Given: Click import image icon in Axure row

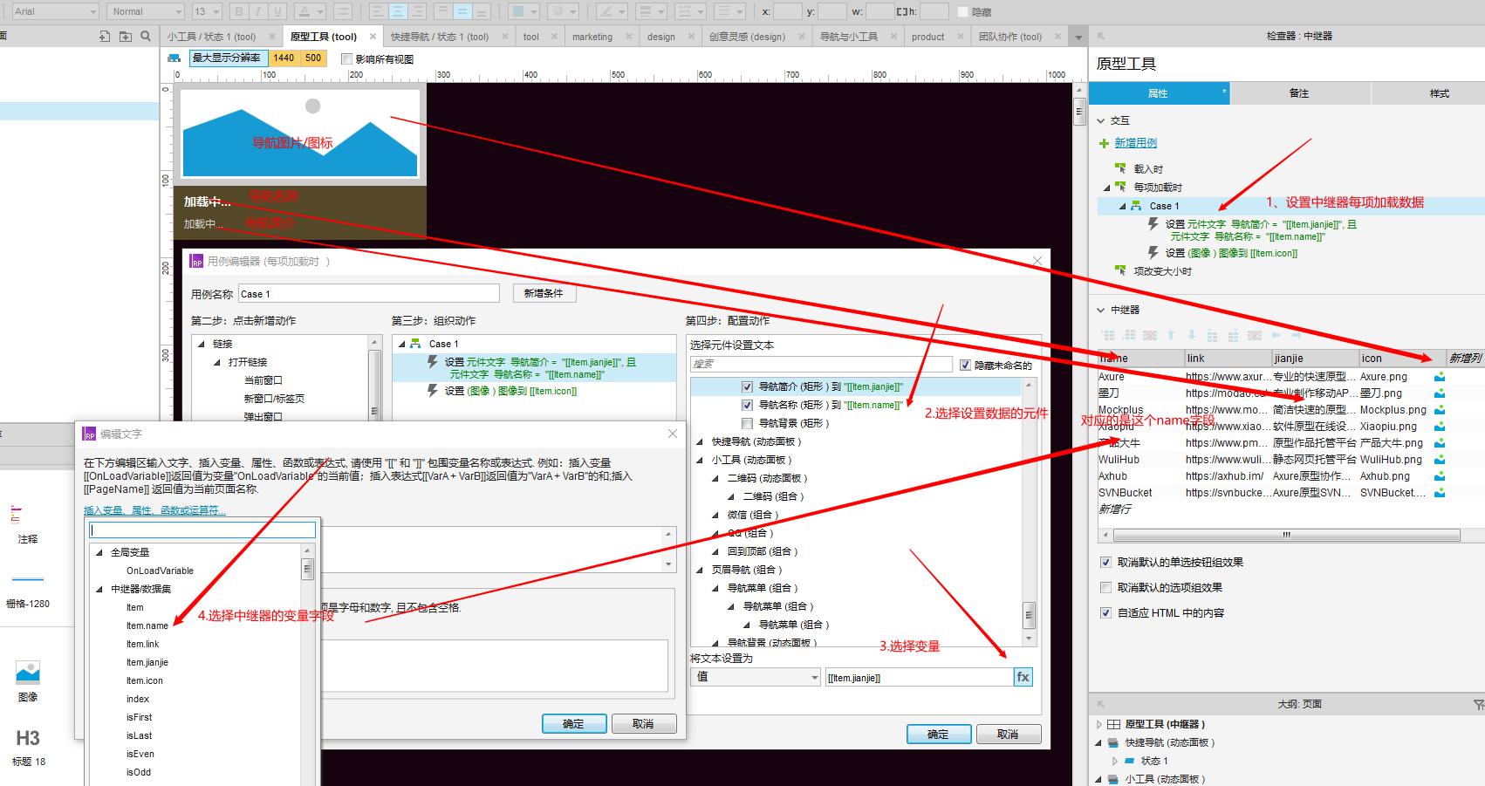Looking at the screenshot, I should click(1440, 377).
